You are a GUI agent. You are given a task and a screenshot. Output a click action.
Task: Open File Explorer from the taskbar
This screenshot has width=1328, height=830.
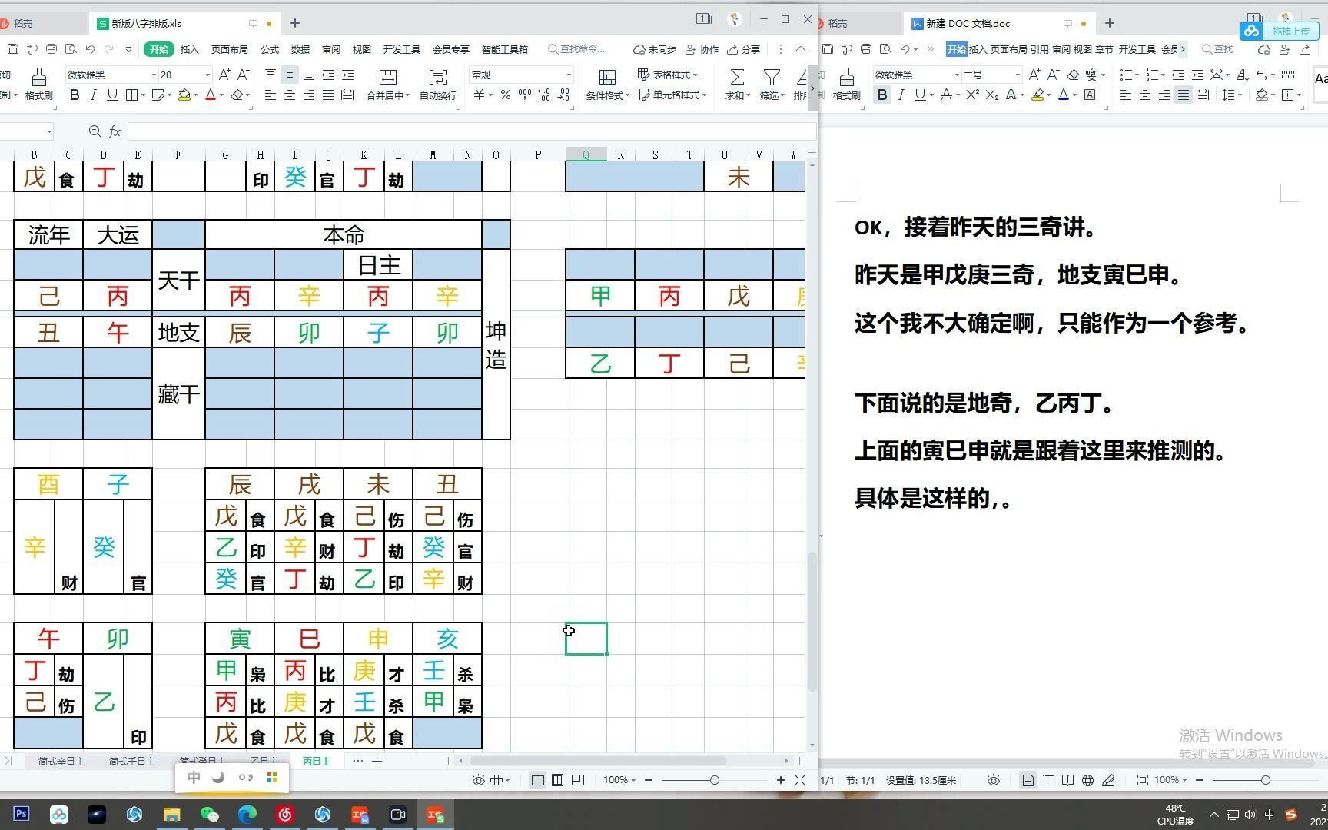pos(171,814)
